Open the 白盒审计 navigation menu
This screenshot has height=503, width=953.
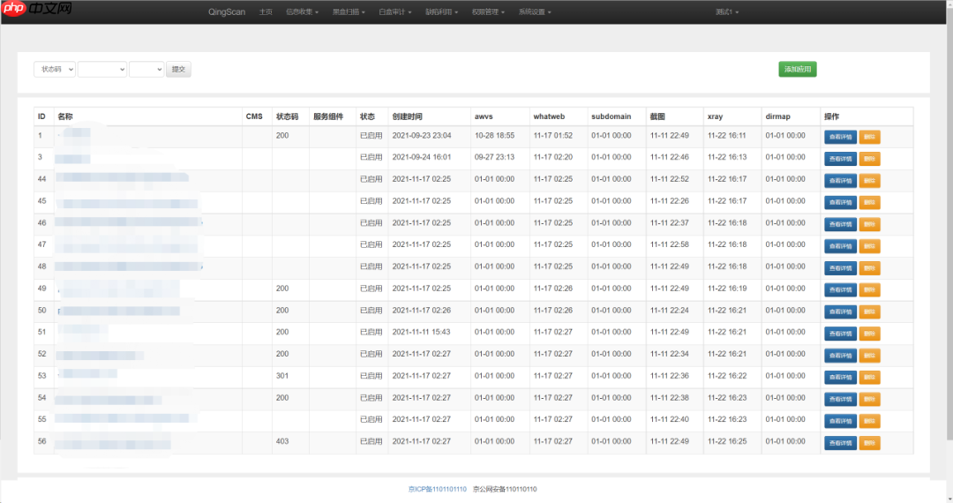pyautogui.click(x=394, y=12)
